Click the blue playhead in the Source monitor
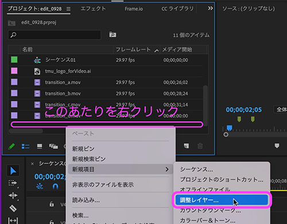 [230, 128]
